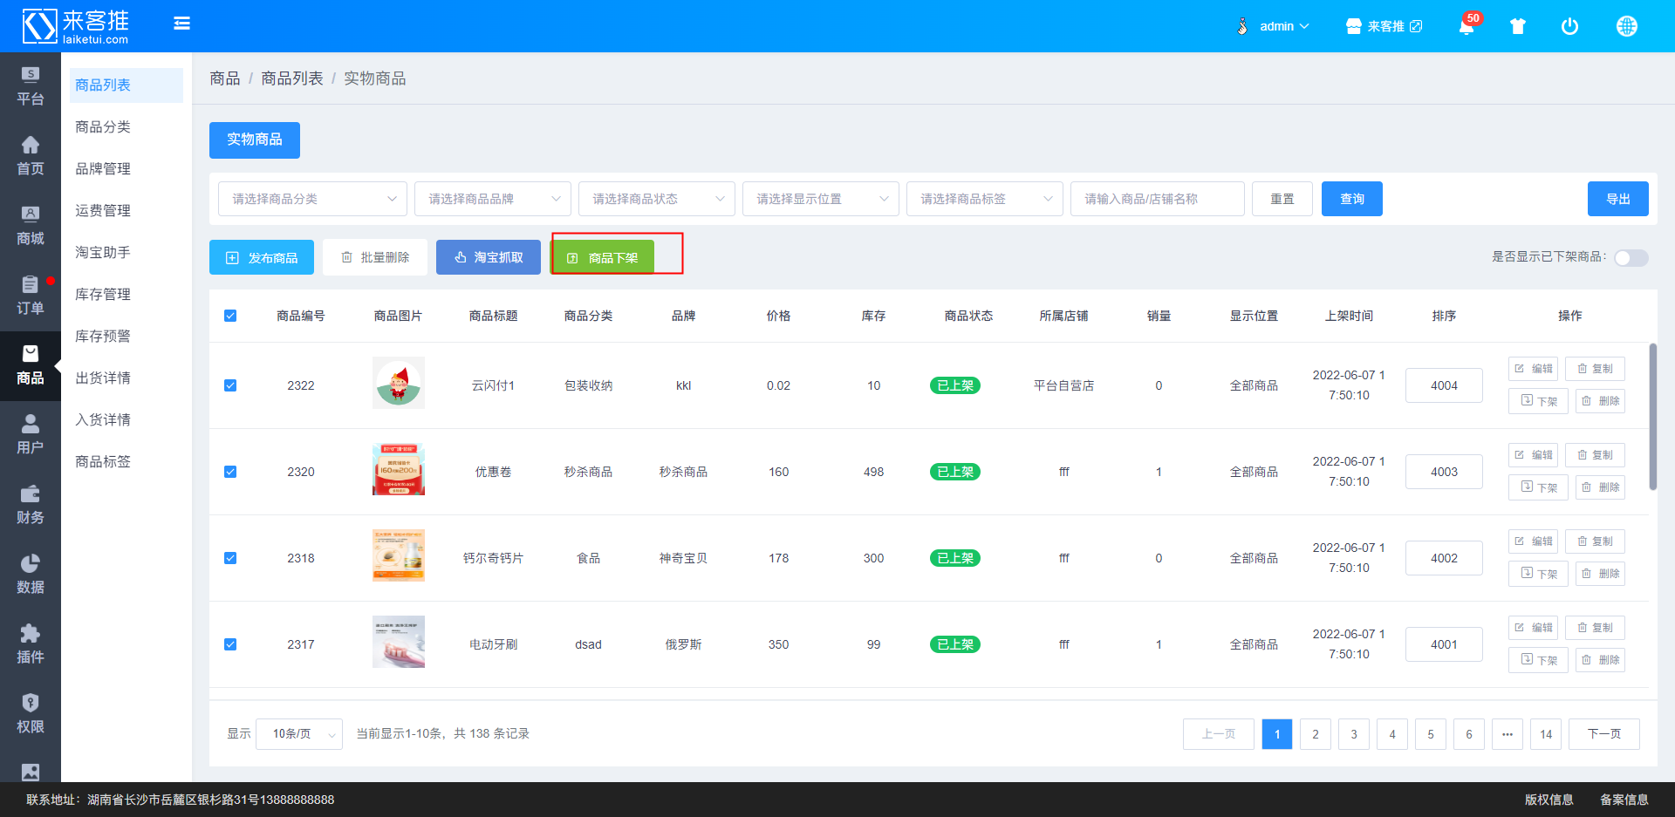Click the 下一页 pagination button
Image resolution: width=1675 pixels, height=817 pixels.
[x=1604, y=734]
